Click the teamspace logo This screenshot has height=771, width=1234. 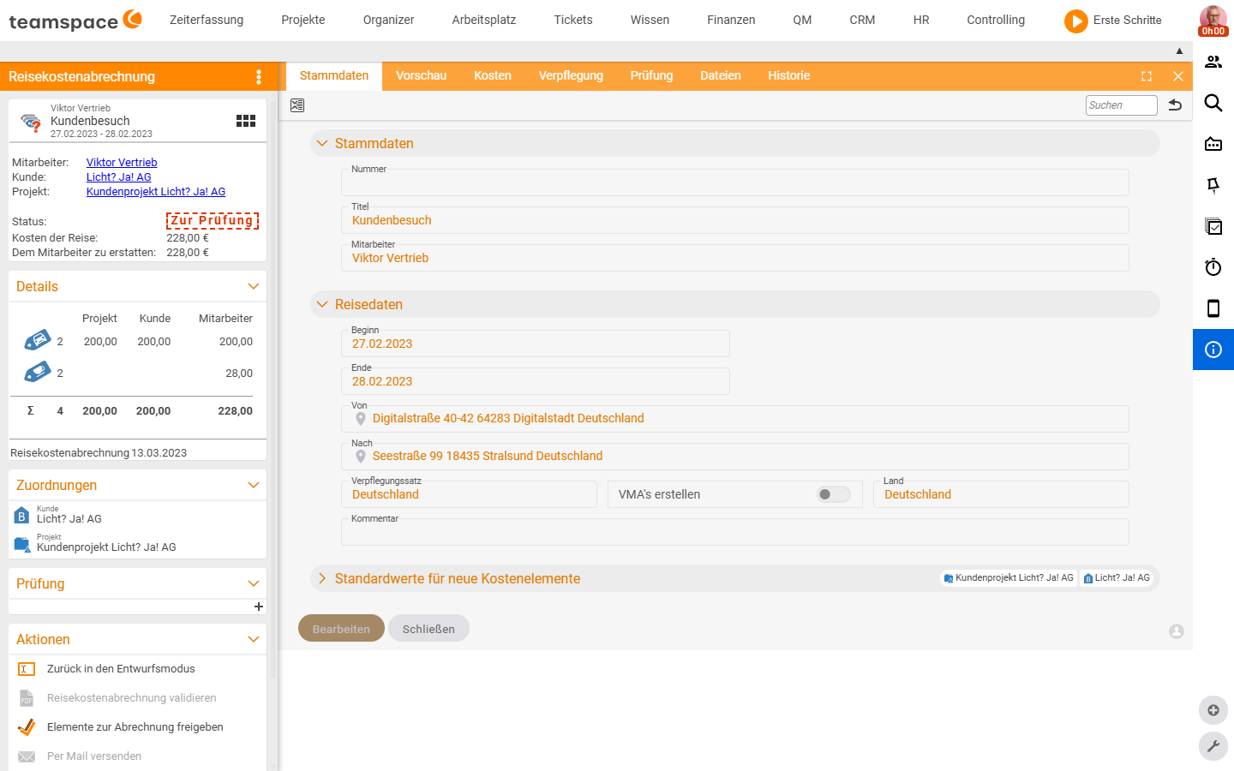pyautogui.click(x=75, y=21)
